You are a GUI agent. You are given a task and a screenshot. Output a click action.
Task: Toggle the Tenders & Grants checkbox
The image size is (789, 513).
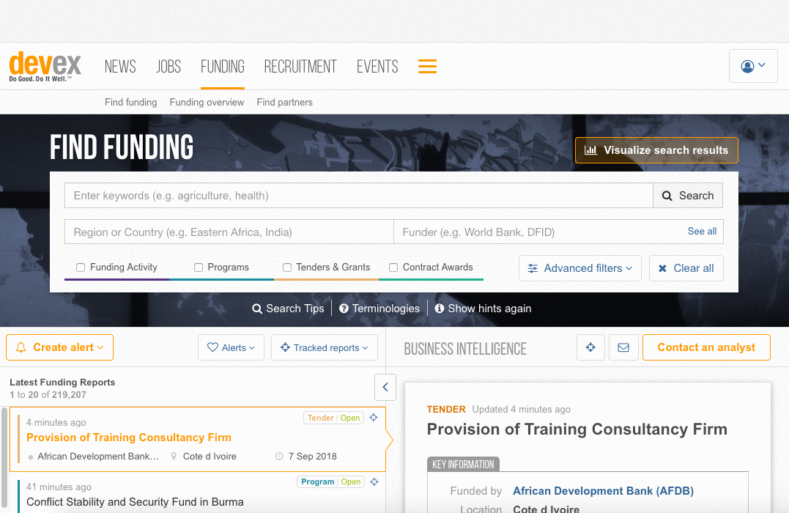pos(287,267)
